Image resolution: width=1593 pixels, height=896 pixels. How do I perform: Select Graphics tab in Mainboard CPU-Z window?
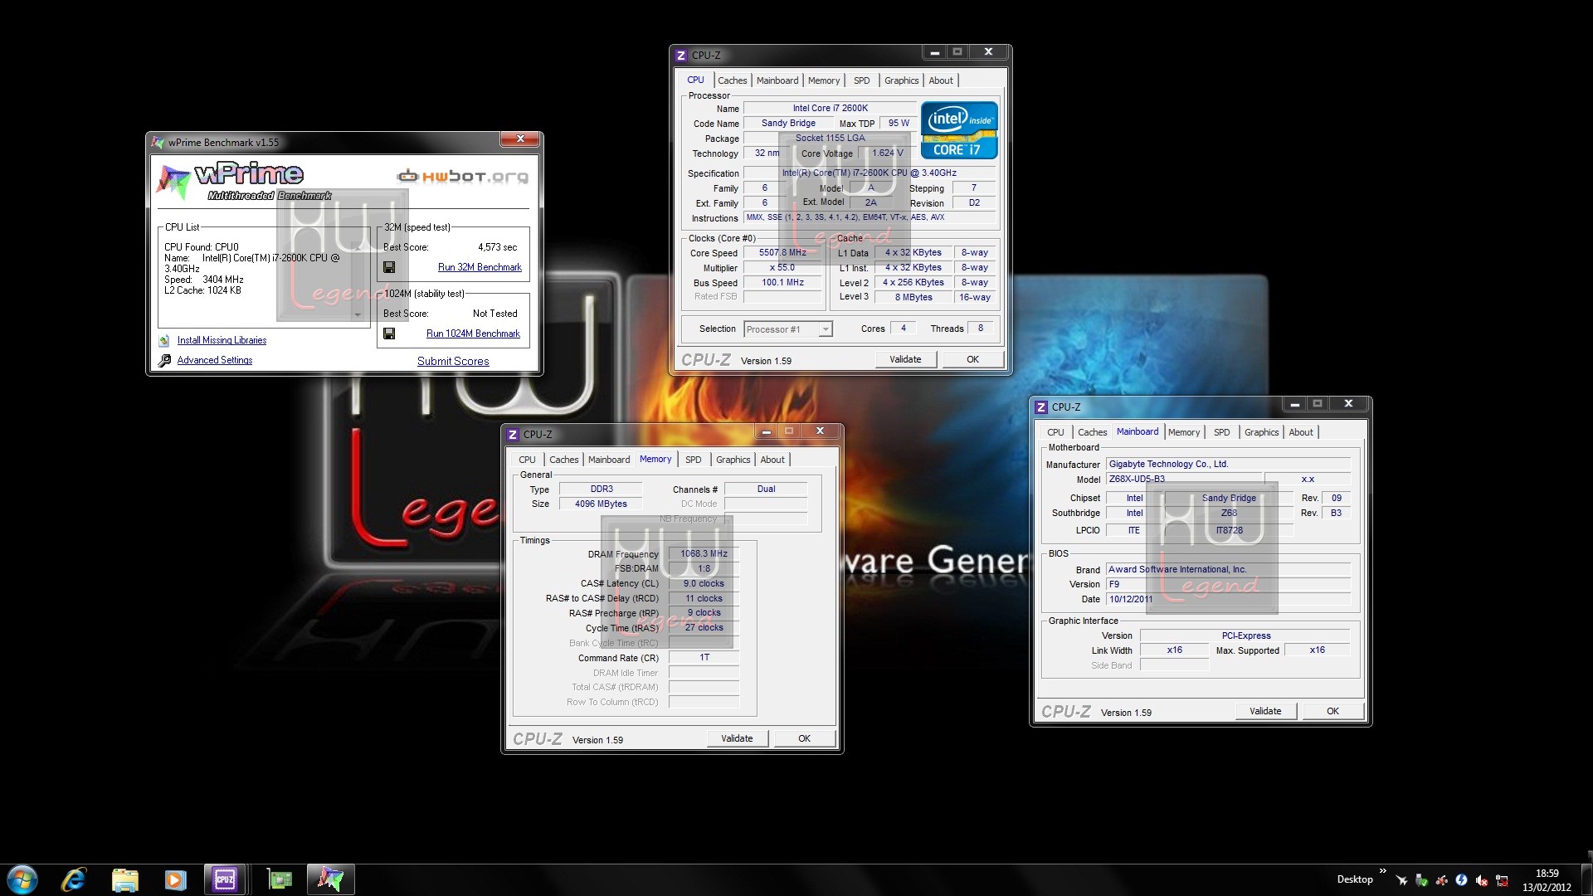1261,432
